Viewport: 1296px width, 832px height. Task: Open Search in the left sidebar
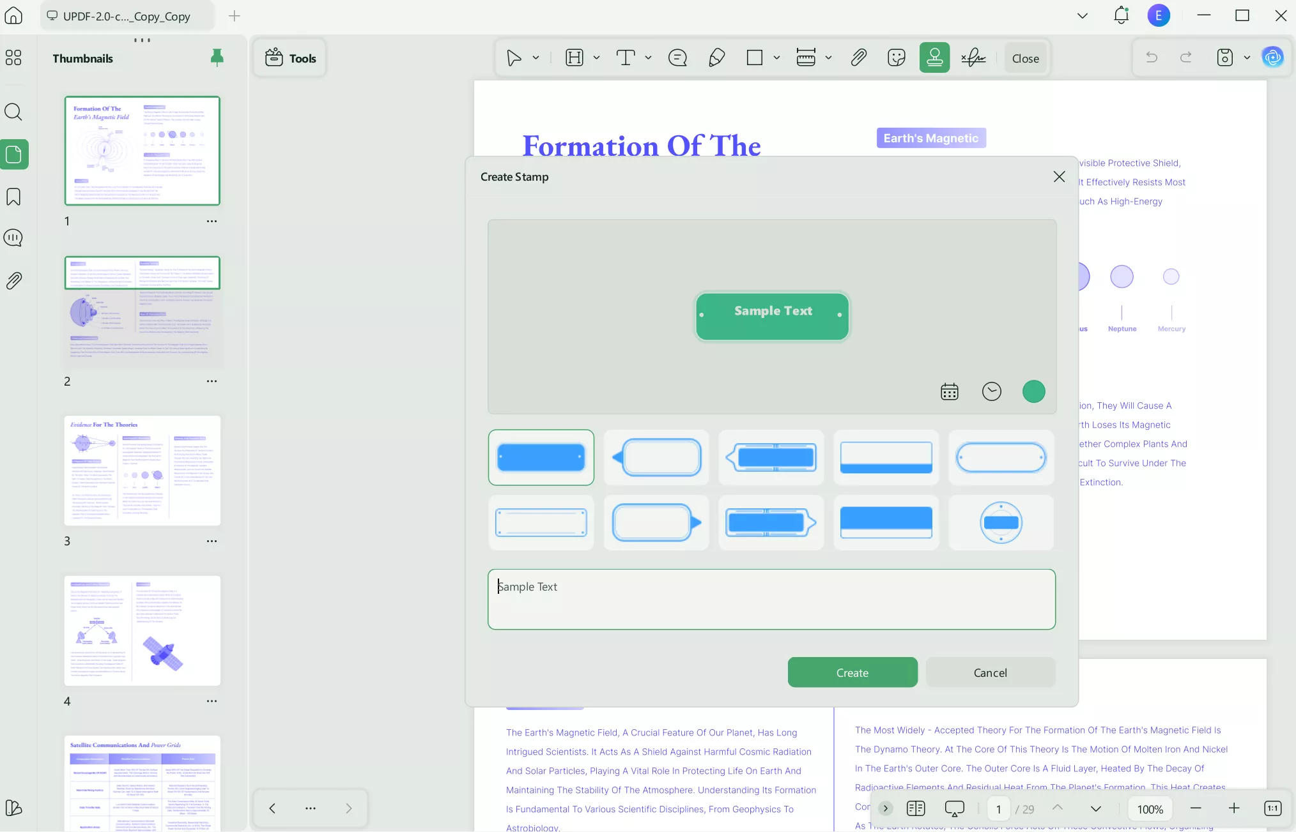[13, 112]
